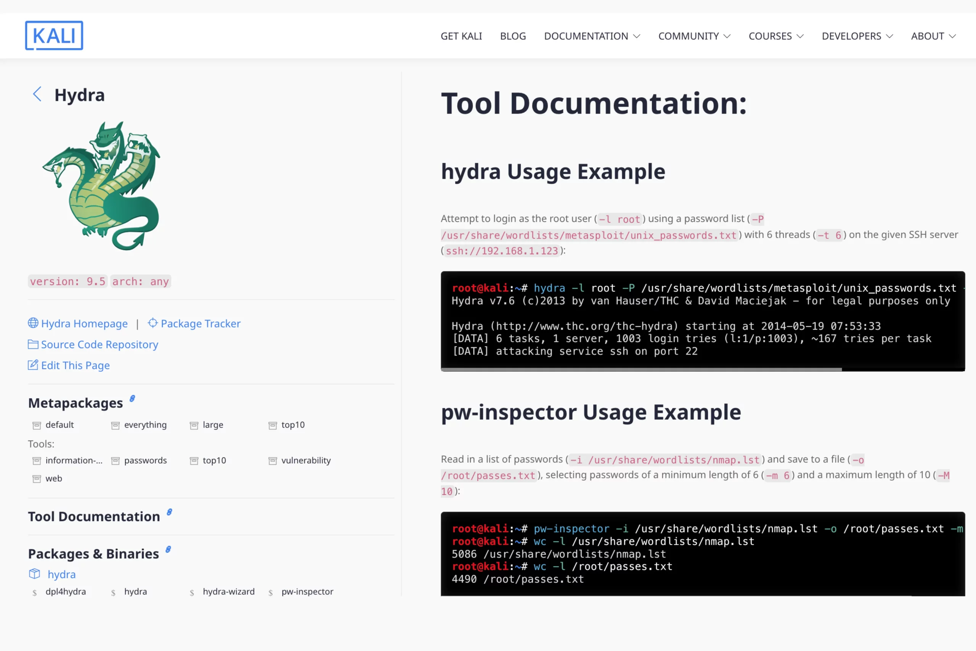Click the anchor link icon beside Tool Documentation
976x651 pixels.
coord(169,512)
